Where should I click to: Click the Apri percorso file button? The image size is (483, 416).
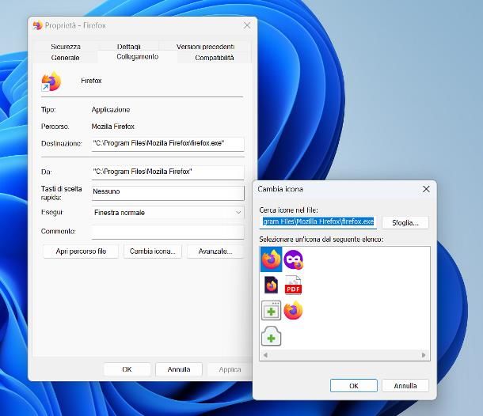click(x=81, y=251)
